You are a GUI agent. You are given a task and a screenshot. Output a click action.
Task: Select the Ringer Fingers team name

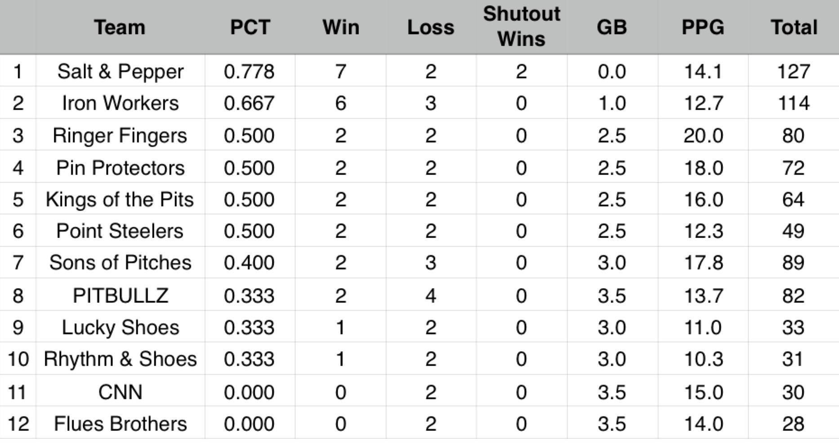coord(120,135)
